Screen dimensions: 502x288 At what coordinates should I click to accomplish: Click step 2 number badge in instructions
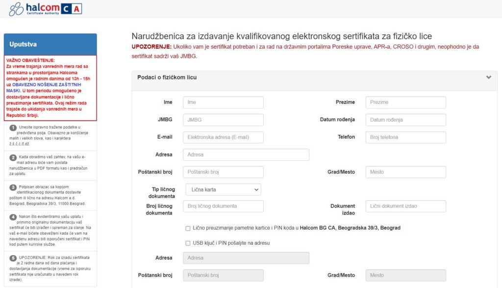coord(13,157)
